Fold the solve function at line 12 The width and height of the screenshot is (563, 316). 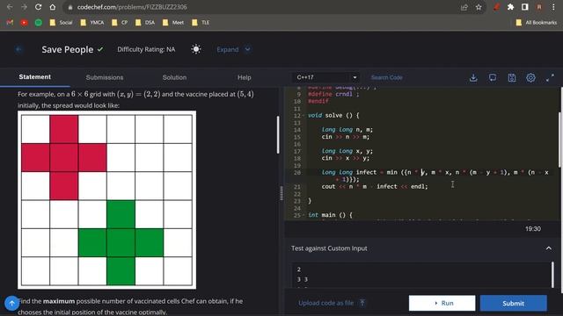pos(303,115)
